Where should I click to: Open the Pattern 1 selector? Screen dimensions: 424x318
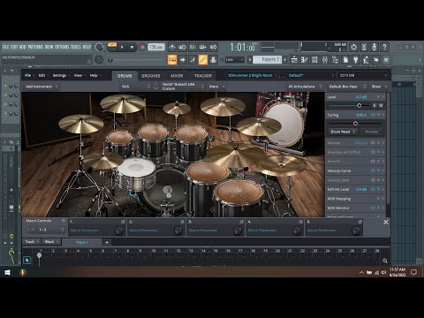[x=268, y=60]
